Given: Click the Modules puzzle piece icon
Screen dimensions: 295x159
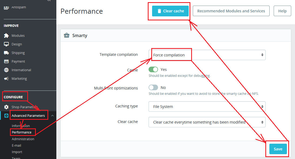Looking at the screenshot, I should [x=6, y=35].
